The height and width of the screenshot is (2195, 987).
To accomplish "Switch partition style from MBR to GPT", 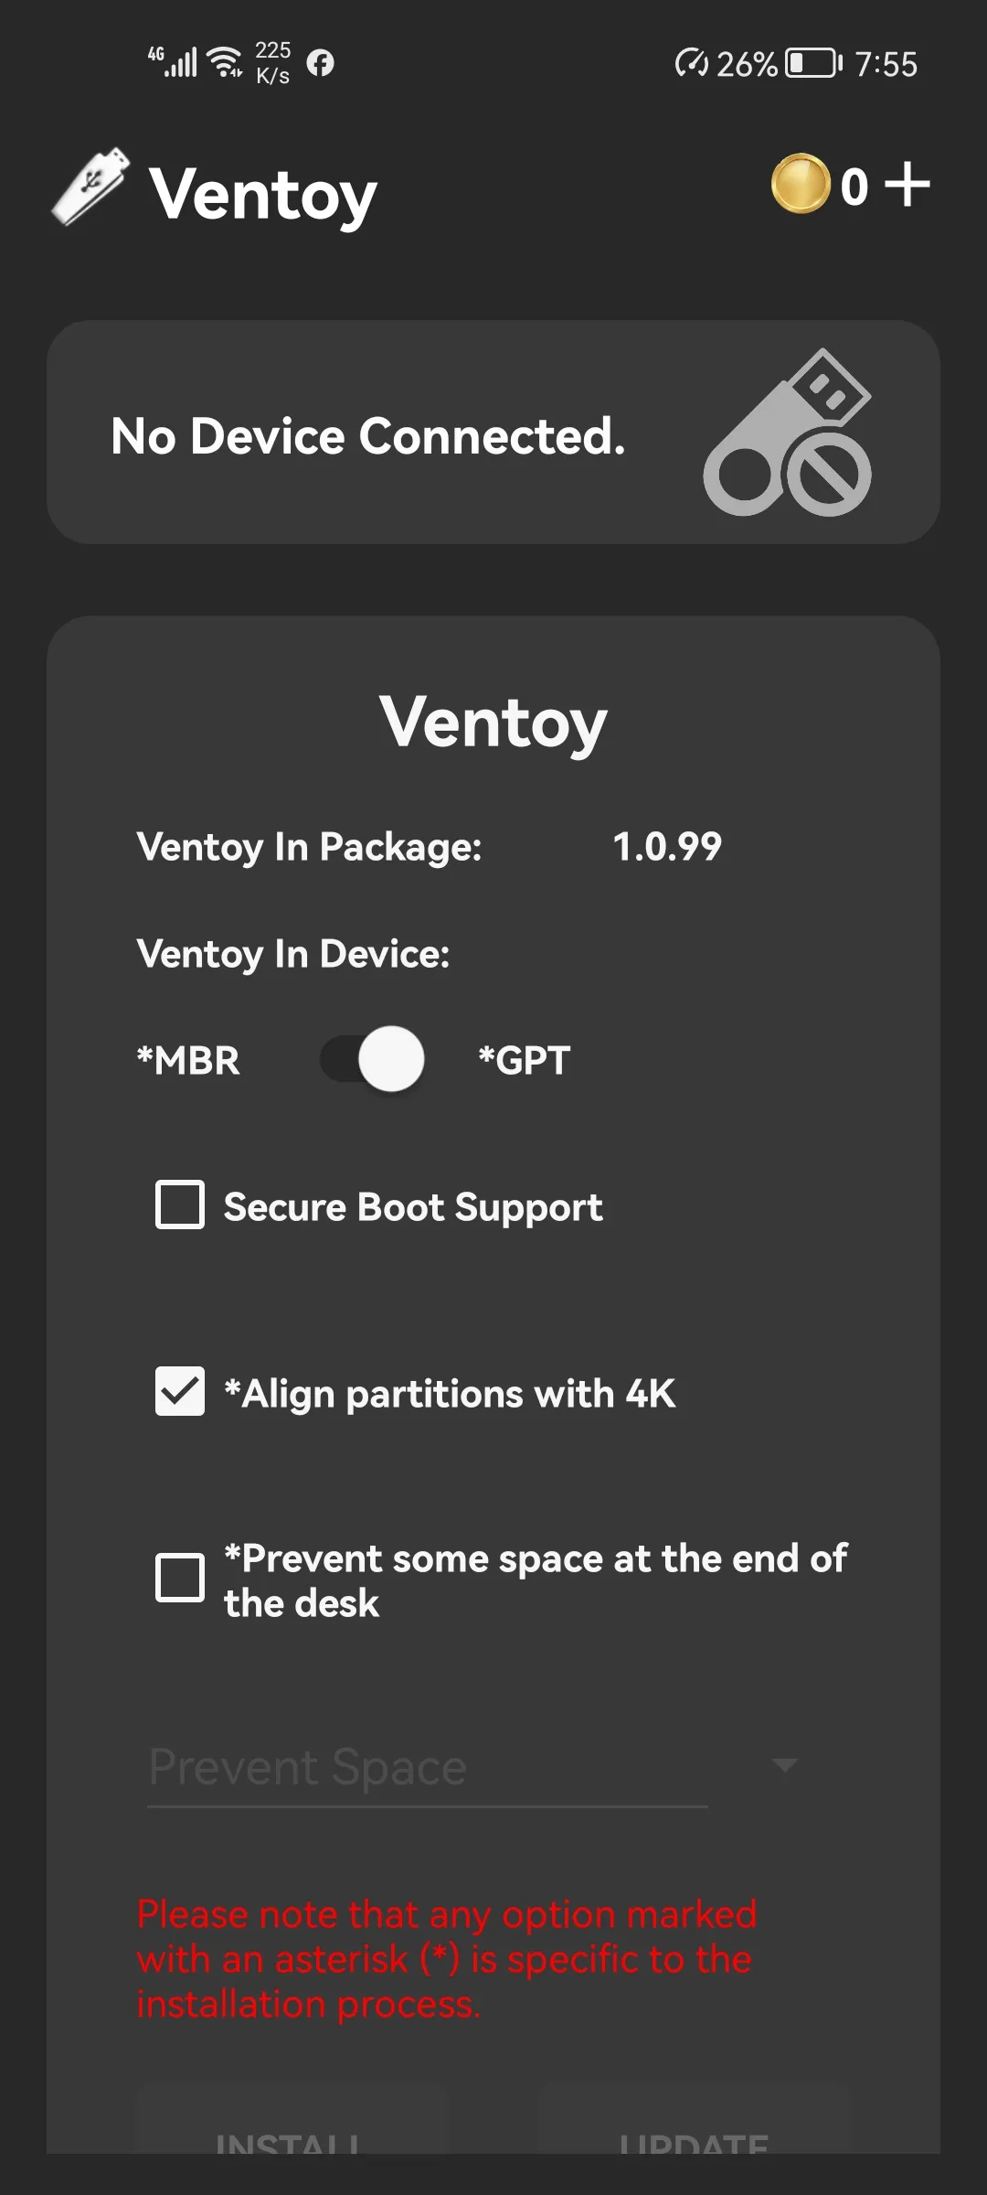I will (368, 1058).
